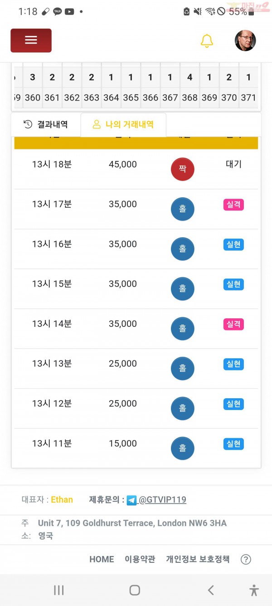Click the question mark help icon
Screen dimensions: 272x606
(x=246, y=560)
